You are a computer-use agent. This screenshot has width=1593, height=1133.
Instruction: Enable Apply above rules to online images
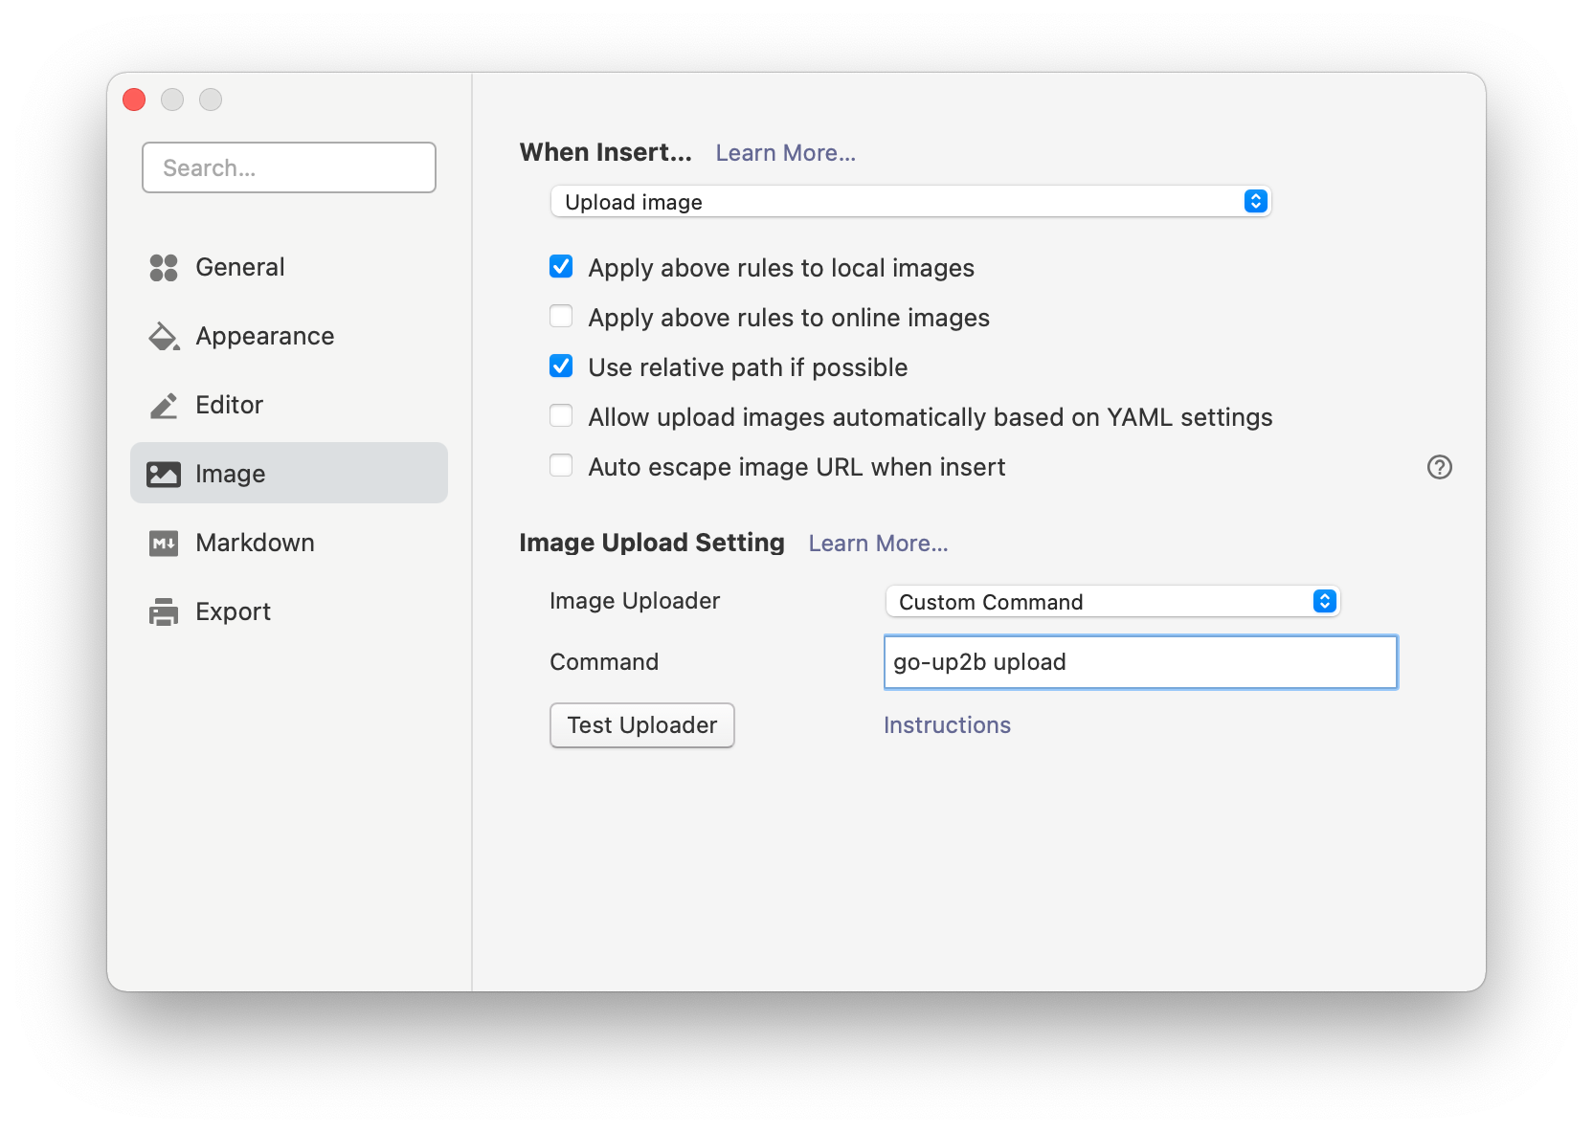click(x=561, y=317)
